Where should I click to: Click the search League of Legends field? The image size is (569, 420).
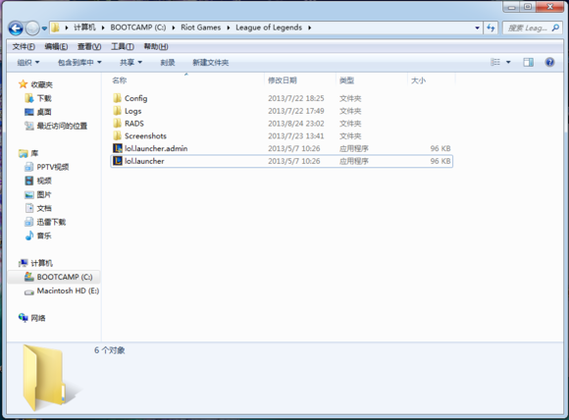click(x=533, y=27)
